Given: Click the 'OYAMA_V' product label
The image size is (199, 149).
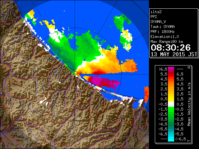Looking at the screenshot, I should point(158,22).
